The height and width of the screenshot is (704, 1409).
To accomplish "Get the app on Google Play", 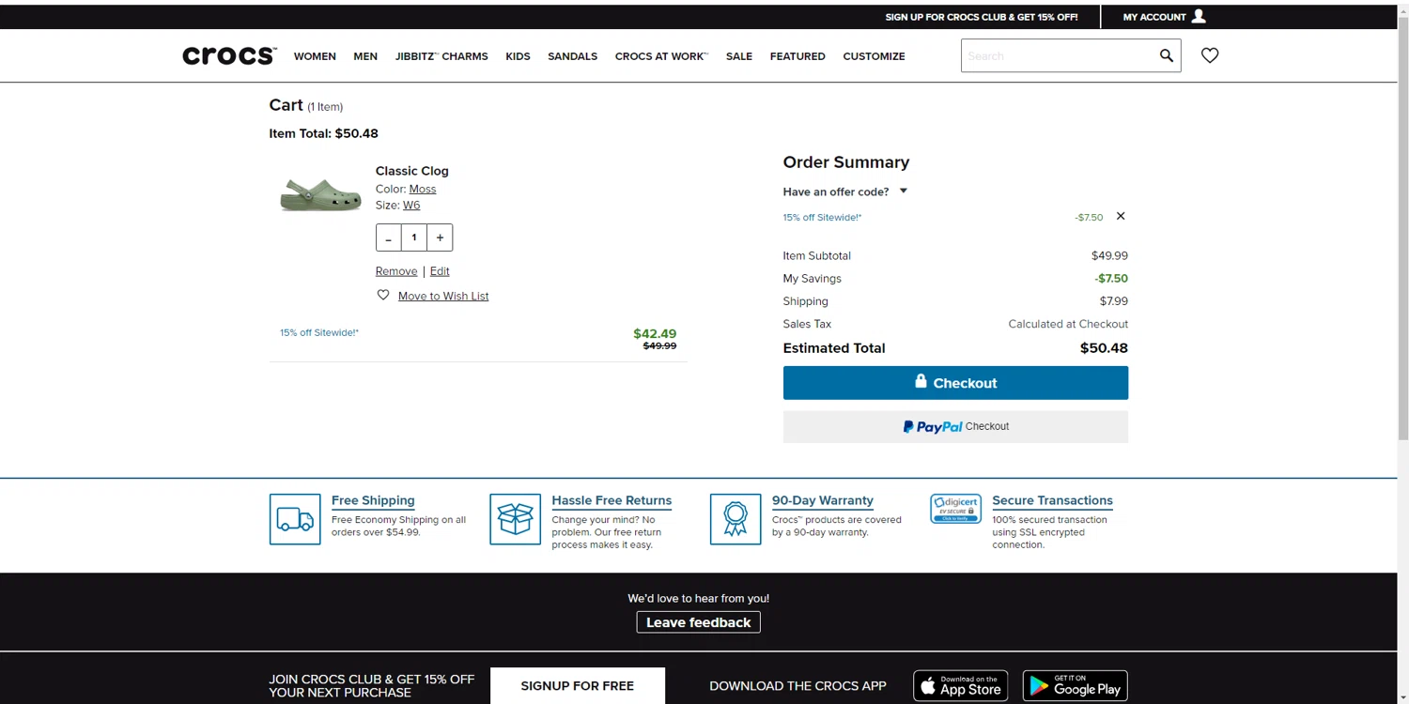I will (1076, 686).
